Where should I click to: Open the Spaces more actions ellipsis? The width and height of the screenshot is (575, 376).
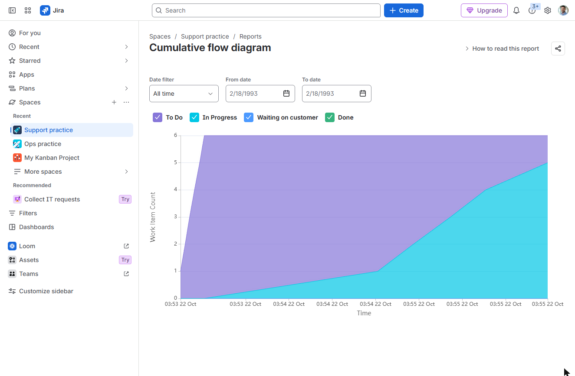click(126, 102)
